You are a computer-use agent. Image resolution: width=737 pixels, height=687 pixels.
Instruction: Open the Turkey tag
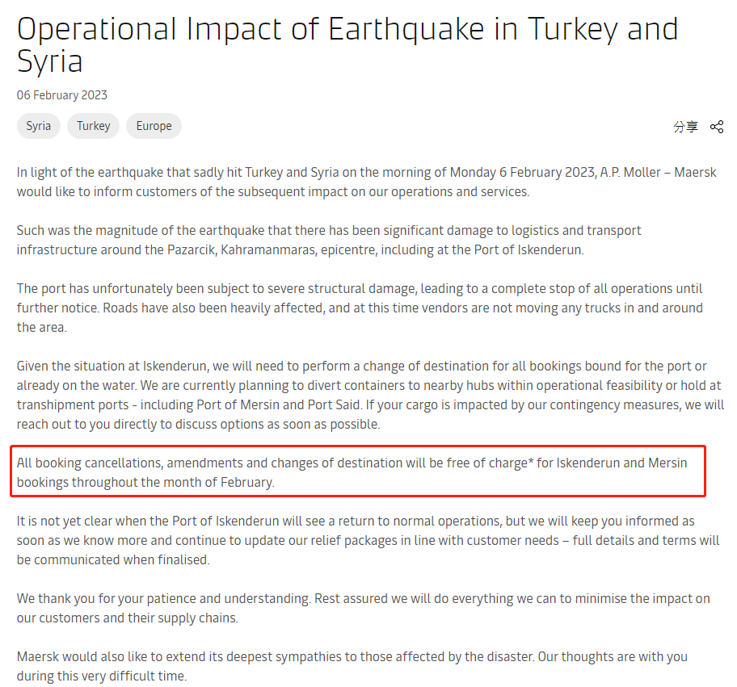(x=94, y=126)
